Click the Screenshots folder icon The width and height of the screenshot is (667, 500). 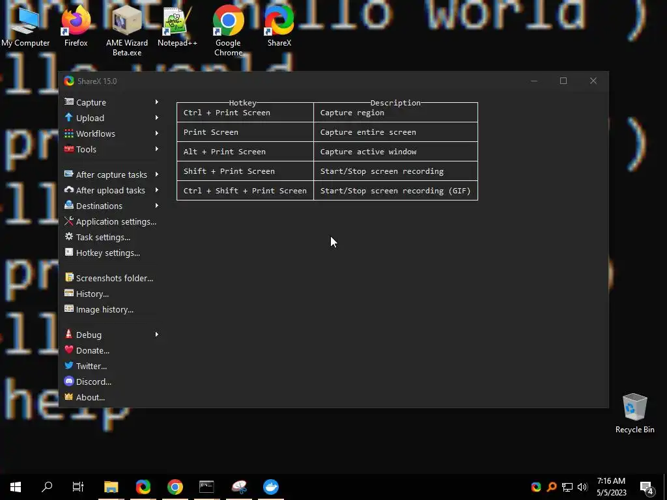tap(69, 277)
